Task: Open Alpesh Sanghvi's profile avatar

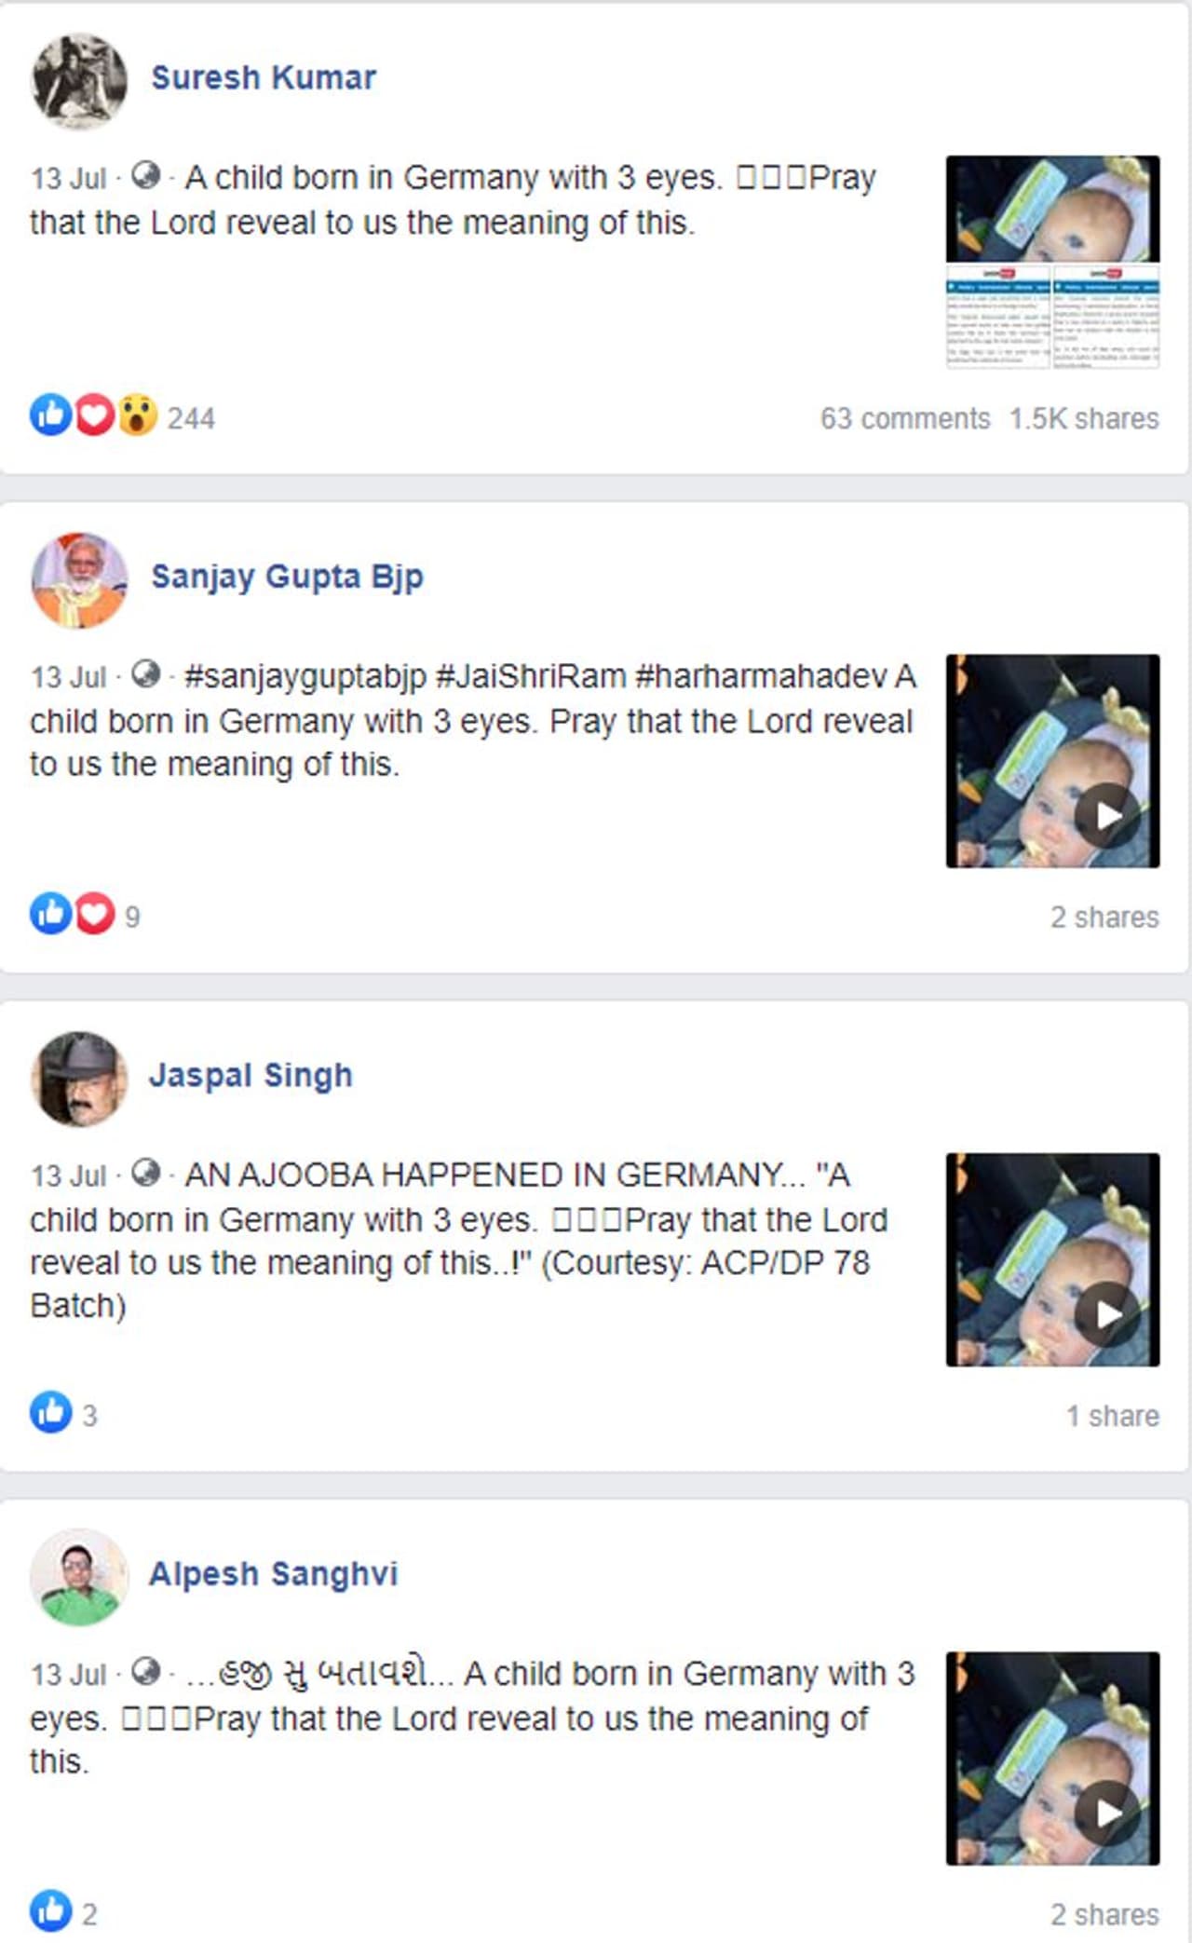Action: [x=79, y=1577]
